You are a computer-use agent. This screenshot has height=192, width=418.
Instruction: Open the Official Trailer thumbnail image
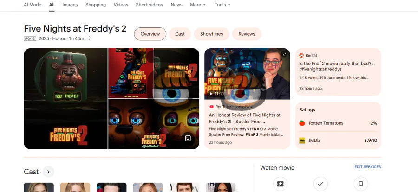click(177, 73)
